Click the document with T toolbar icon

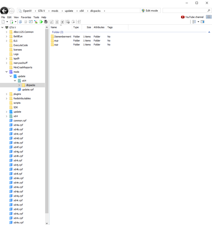[x=62, y=22]
